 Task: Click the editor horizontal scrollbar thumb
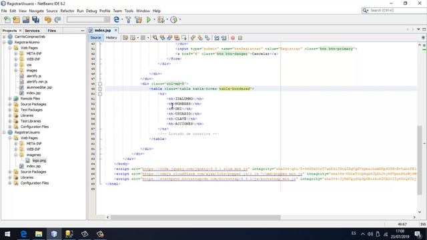pos(195,217)
